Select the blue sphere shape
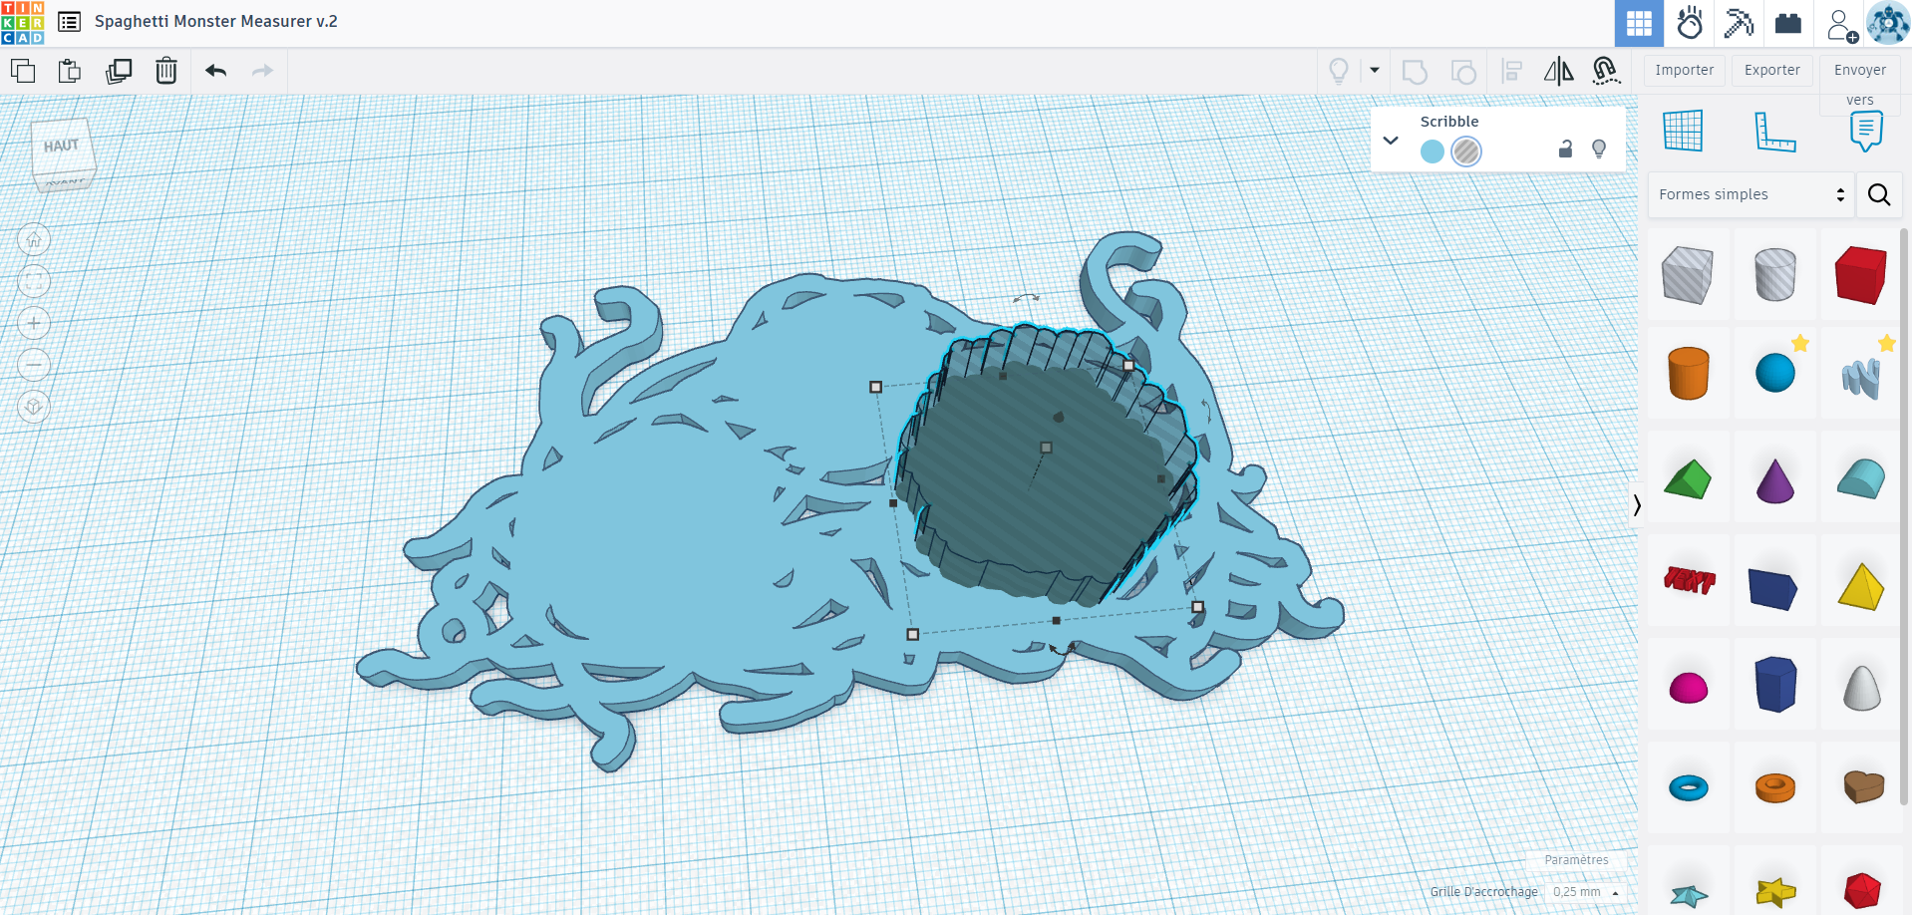 tap(1774, 374)
